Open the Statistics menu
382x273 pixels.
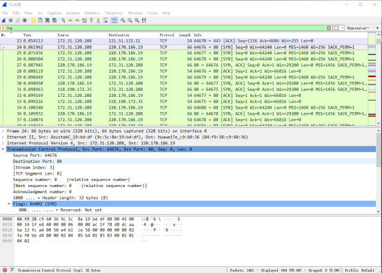coord(92,13)
